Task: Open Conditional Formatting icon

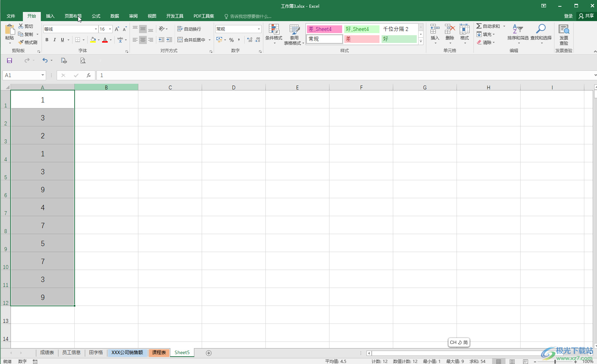Action: tap(274, 29)
